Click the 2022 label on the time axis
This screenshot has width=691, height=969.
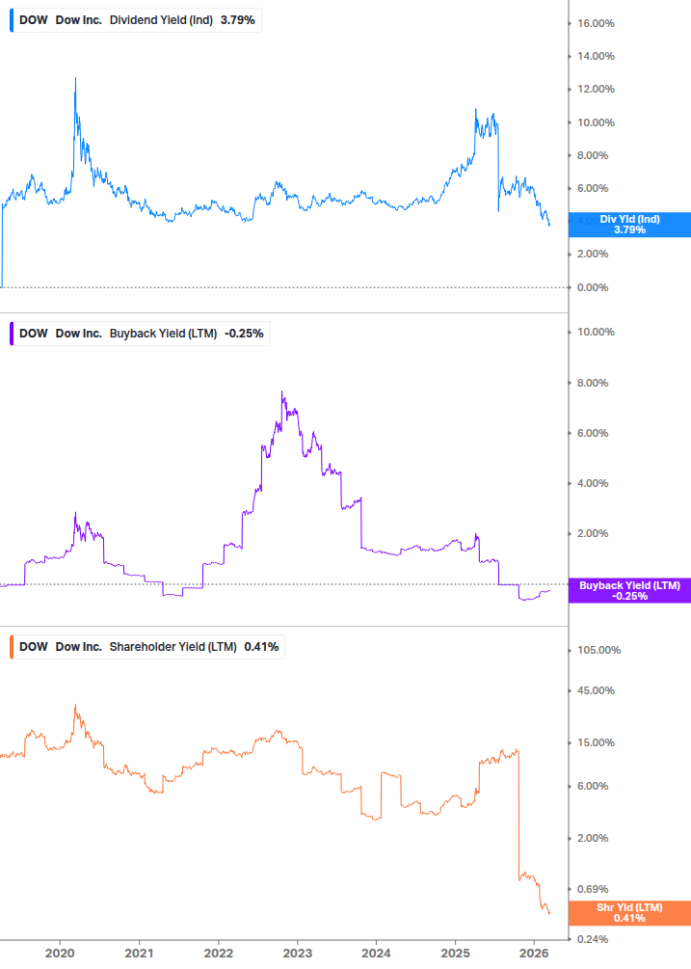pyautogui.click(x=218, y=953)
